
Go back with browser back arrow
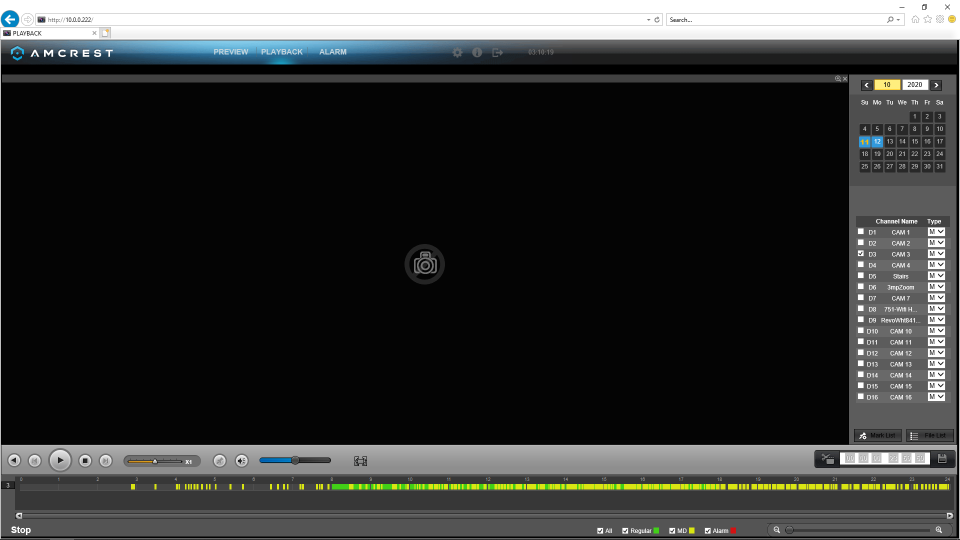pyautogui.click(x=10, y=19)
